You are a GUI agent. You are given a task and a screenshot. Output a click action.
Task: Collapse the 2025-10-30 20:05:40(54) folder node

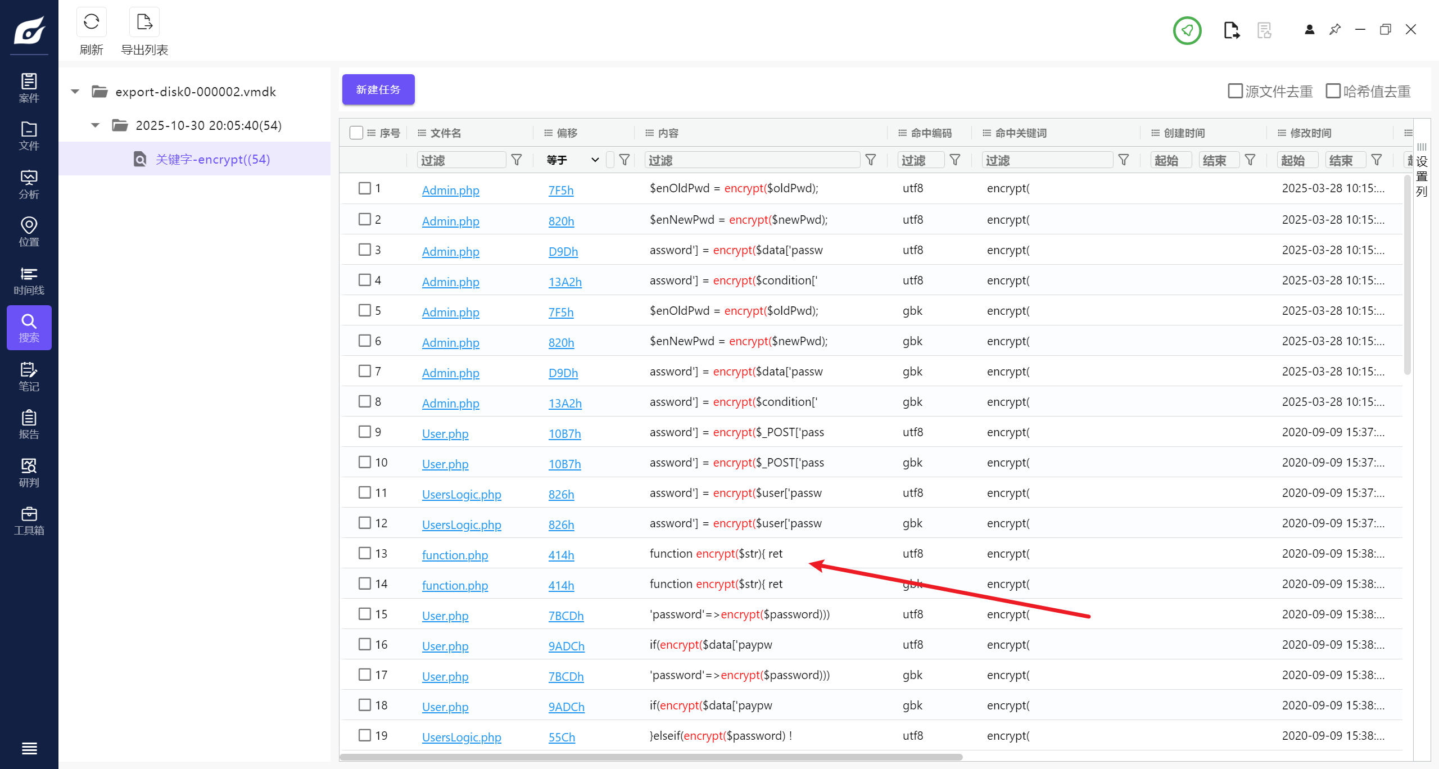pos(95,125)
